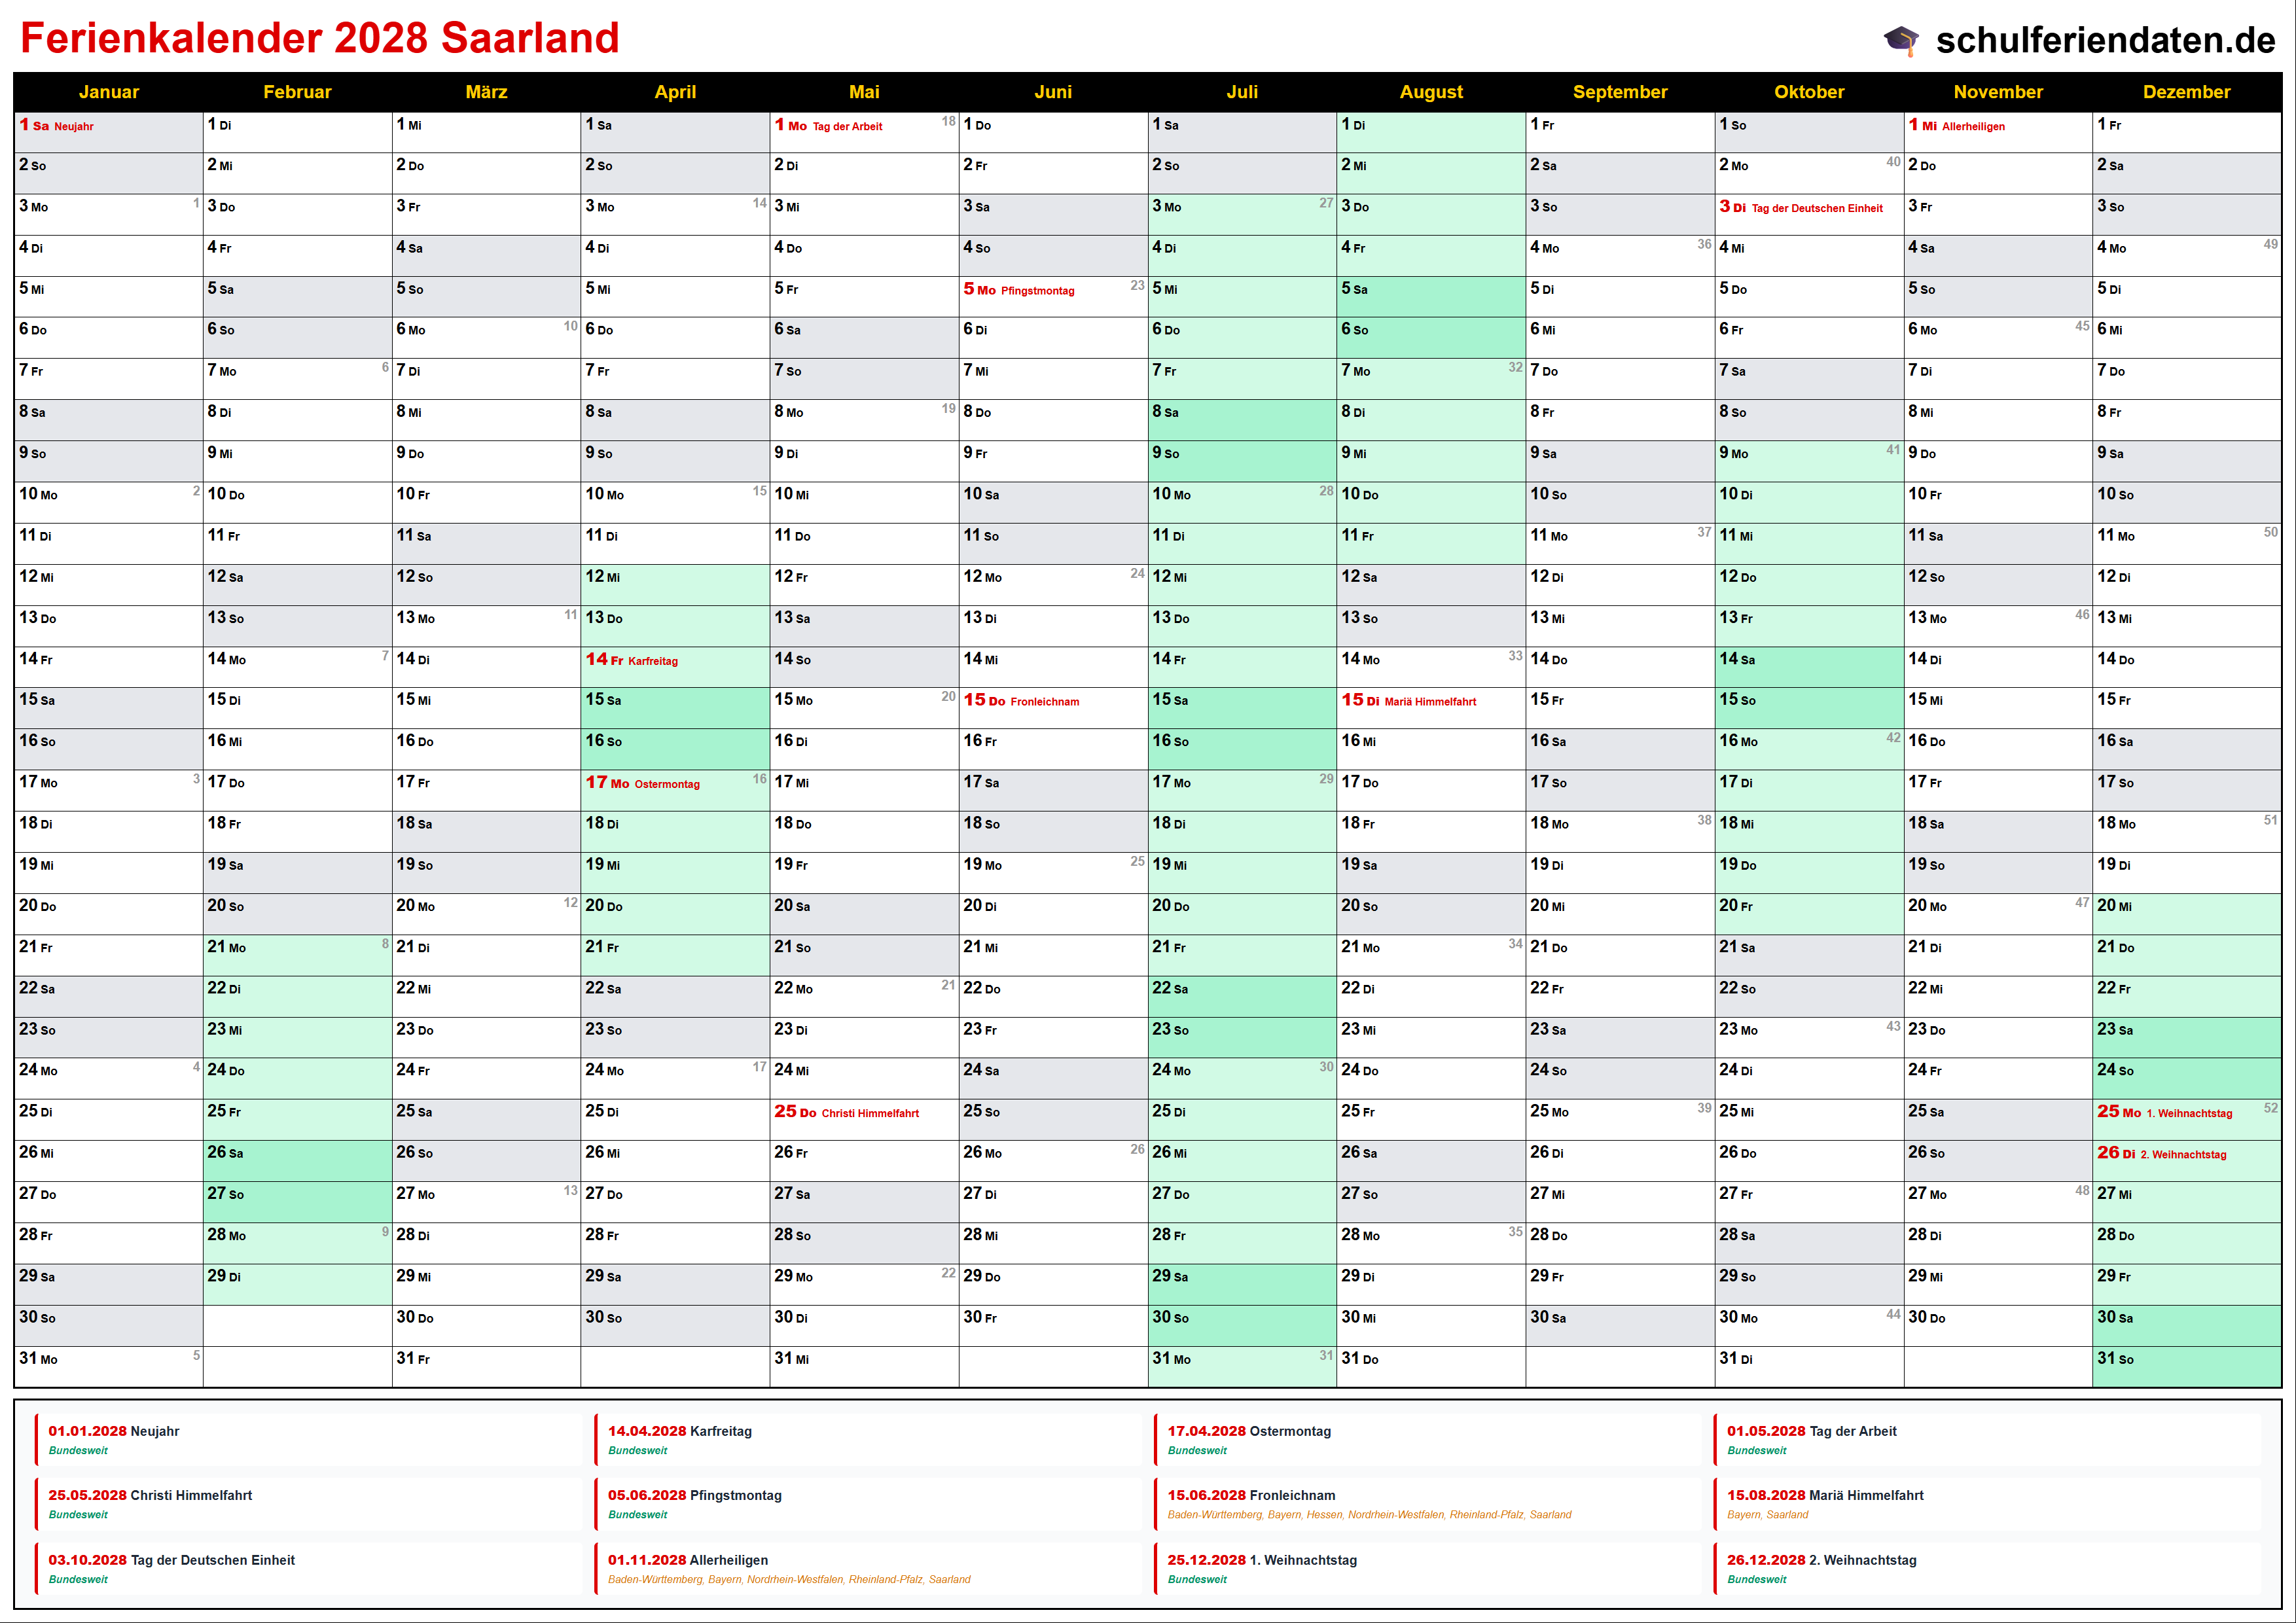Select the Januar month header
The width and height of the screenshot is (2296, 1623).
pos(108,92)
